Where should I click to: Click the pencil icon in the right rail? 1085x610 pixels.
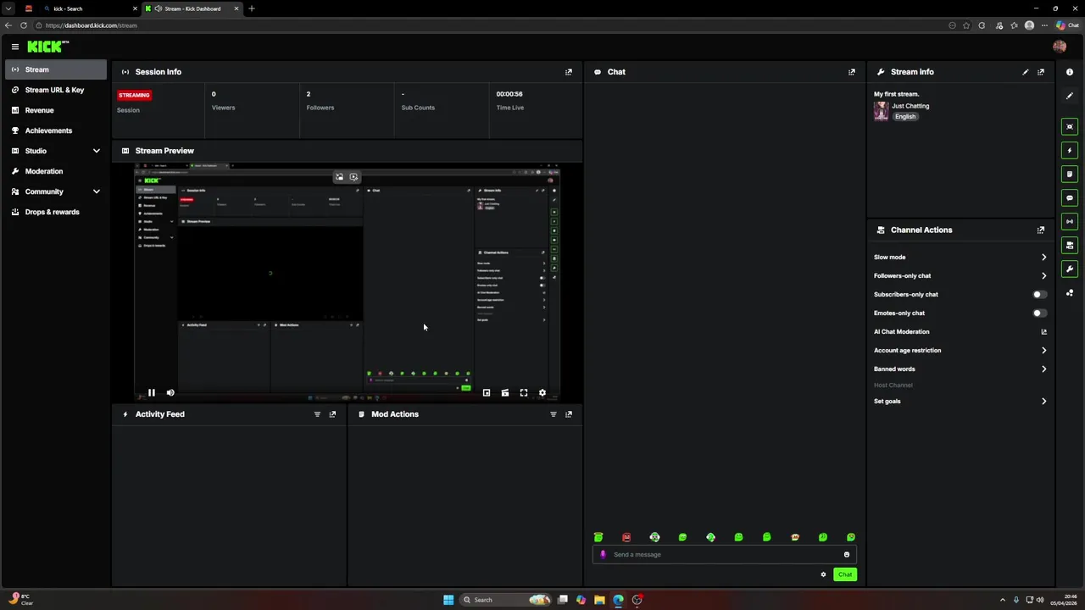pyautogui.click(x=1070, y=96)
